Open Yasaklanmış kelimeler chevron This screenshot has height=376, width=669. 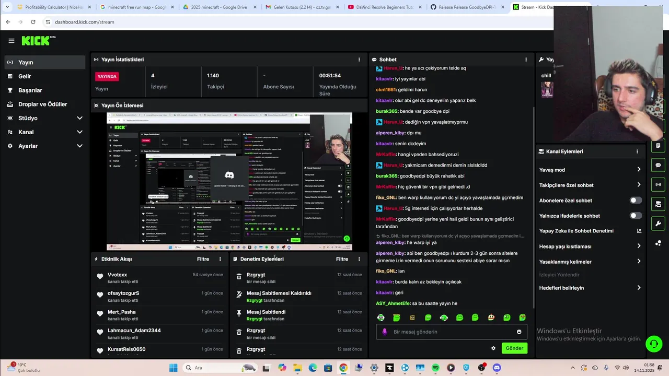tap(639, 262)
